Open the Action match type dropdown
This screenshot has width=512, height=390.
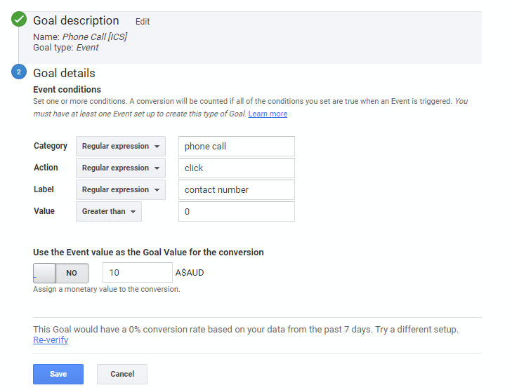(x=121, y=168)
